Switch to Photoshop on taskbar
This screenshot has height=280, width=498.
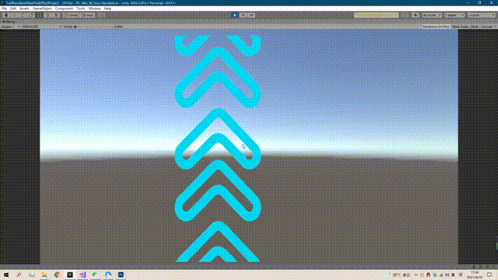(x=121, y=275)
